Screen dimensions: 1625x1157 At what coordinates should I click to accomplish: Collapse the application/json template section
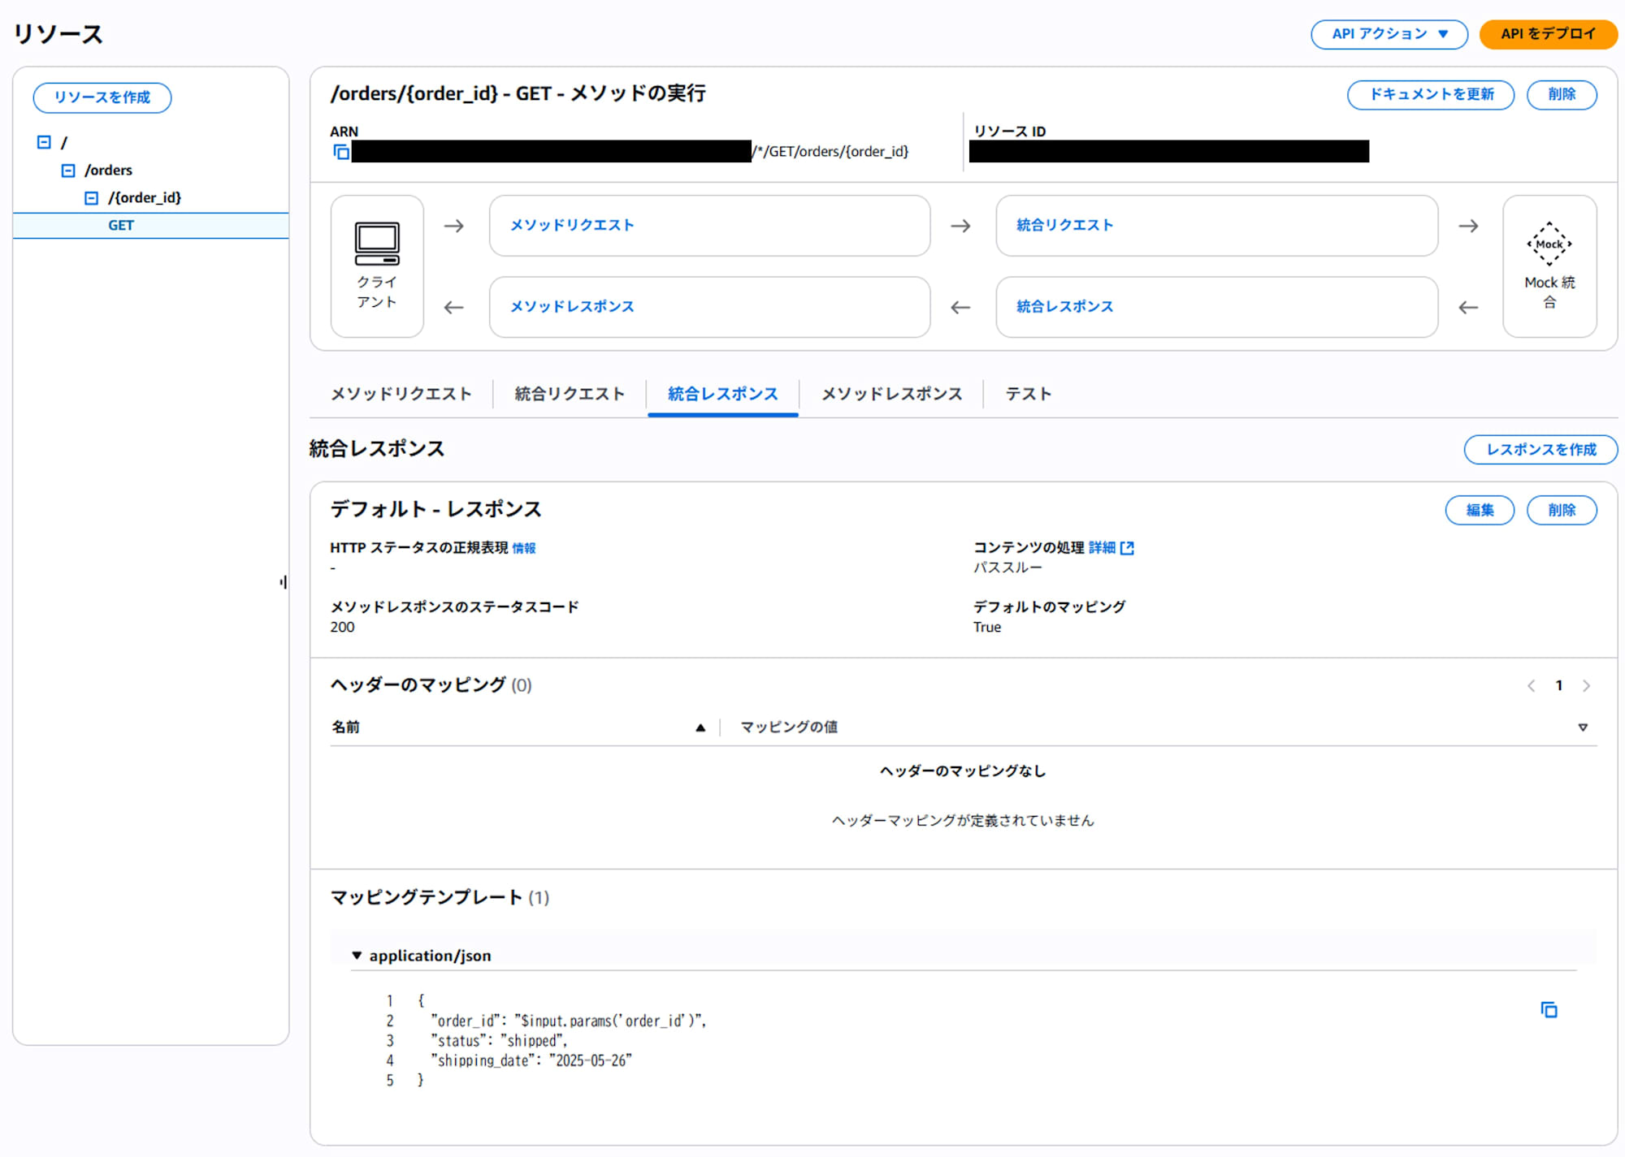357,956
